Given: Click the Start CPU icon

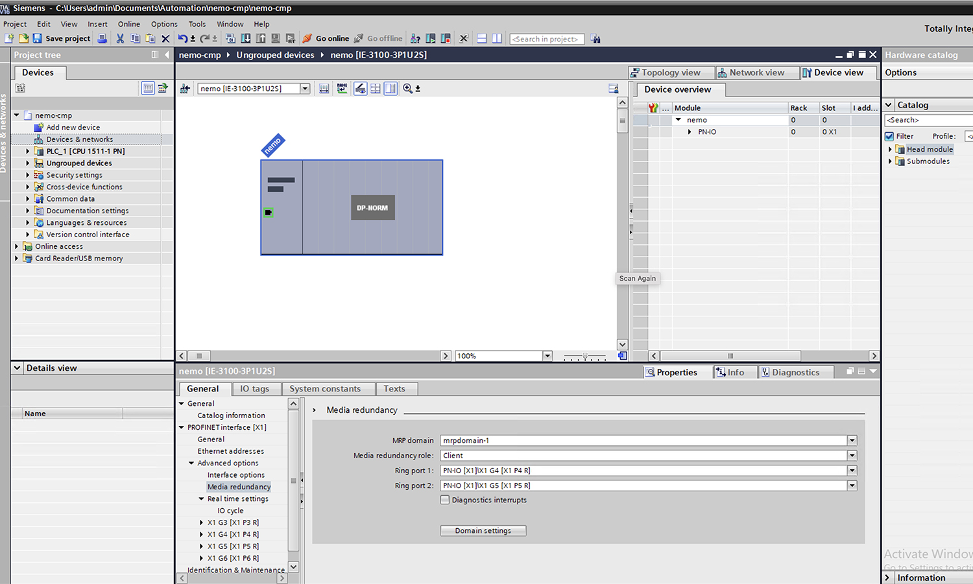Looking at the screenshot, I should pos(430,38).
